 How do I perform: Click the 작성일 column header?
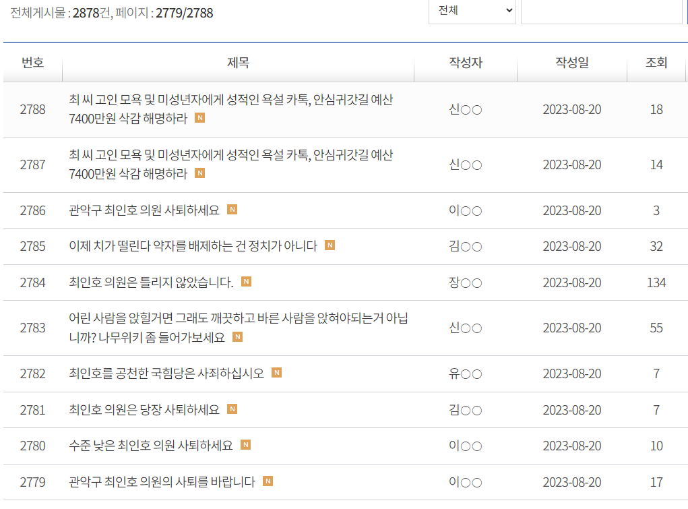[572, 63]
